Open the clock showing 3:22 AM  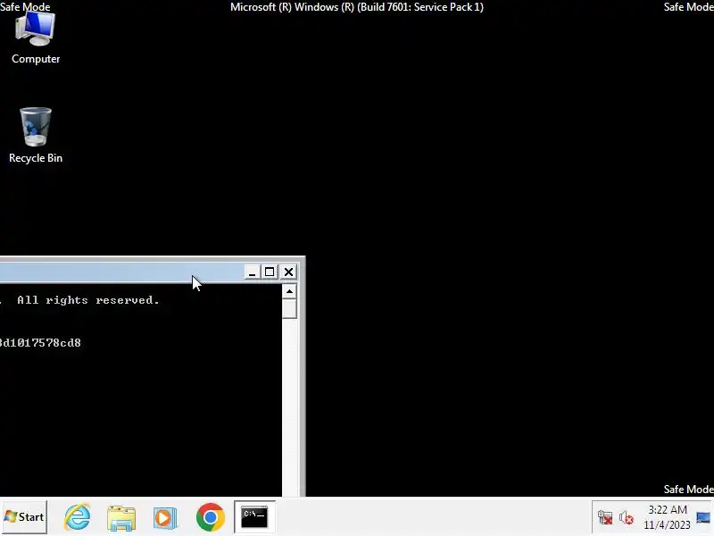[667, 517]
